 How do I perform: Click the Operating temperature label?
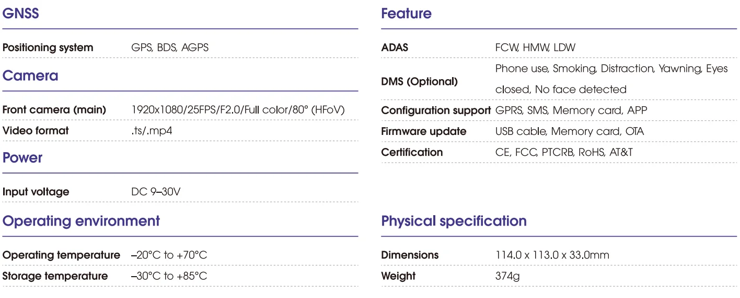[x=61, y=255]
